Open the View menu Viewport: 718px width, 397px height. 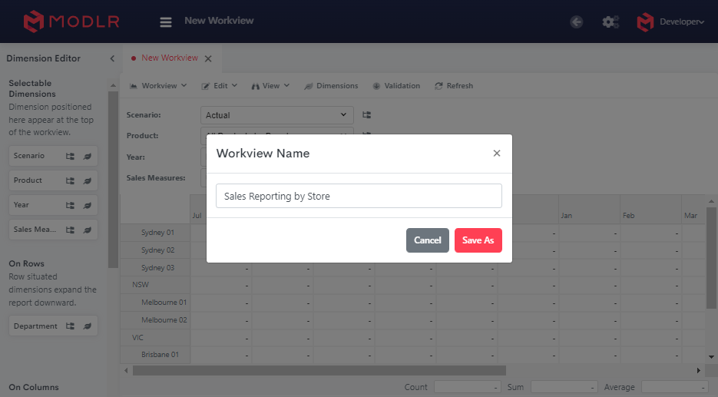click(x=270, y=86)
